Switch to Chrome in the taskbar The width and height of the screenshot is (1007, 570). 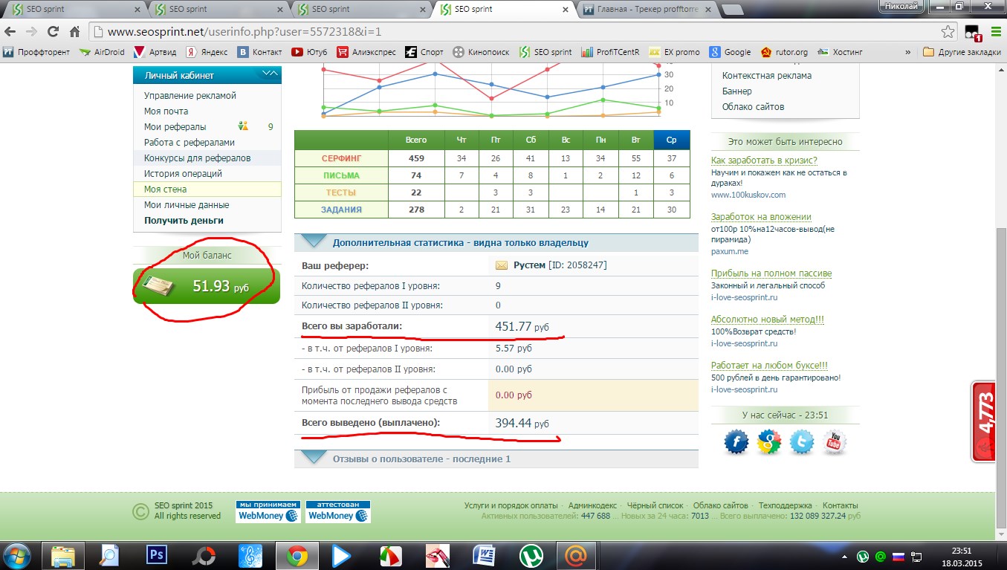point(297,555)
